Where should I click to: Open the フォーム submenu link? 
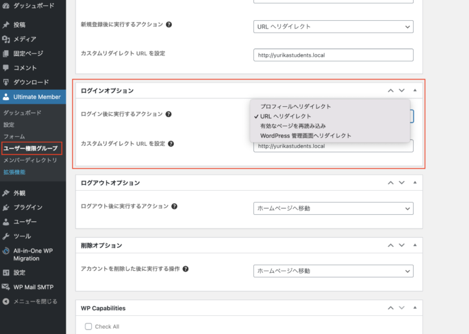14,137
